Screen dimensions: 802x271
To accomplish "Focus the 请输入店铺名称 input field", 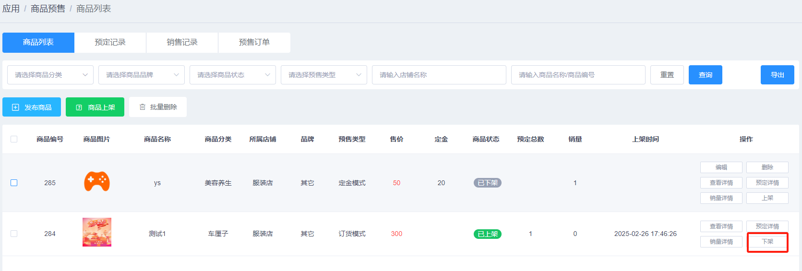I will pos(439,75).
